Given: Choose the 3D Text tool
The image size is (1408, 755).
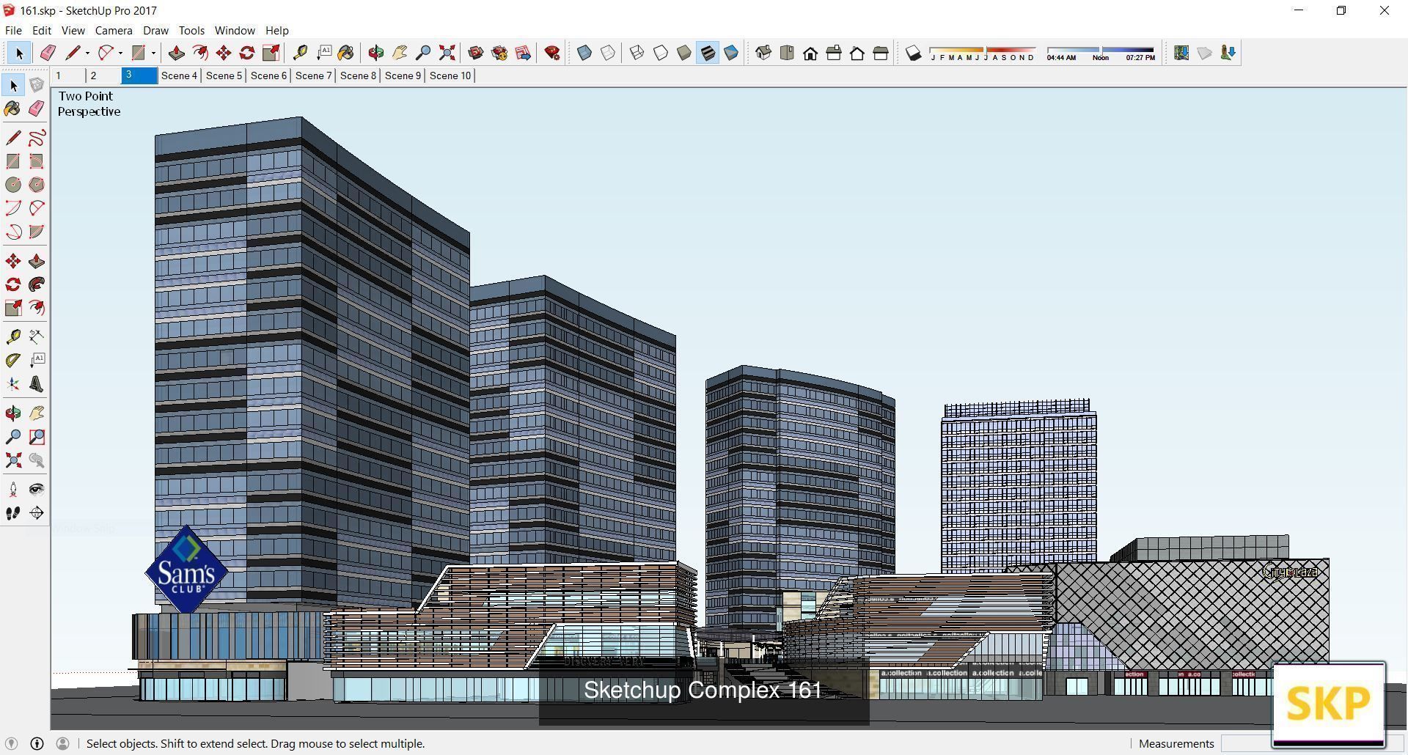Looking at the screenshot, I should pyautogui.click(x=37, y=384).
